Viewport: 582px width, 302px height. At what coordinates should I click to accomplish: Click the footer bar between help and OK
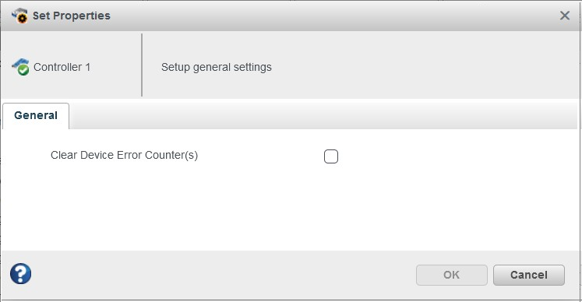click(223, 275)
